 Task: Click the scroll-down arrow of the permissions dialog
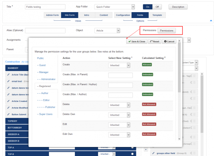[x=180, y=139]
